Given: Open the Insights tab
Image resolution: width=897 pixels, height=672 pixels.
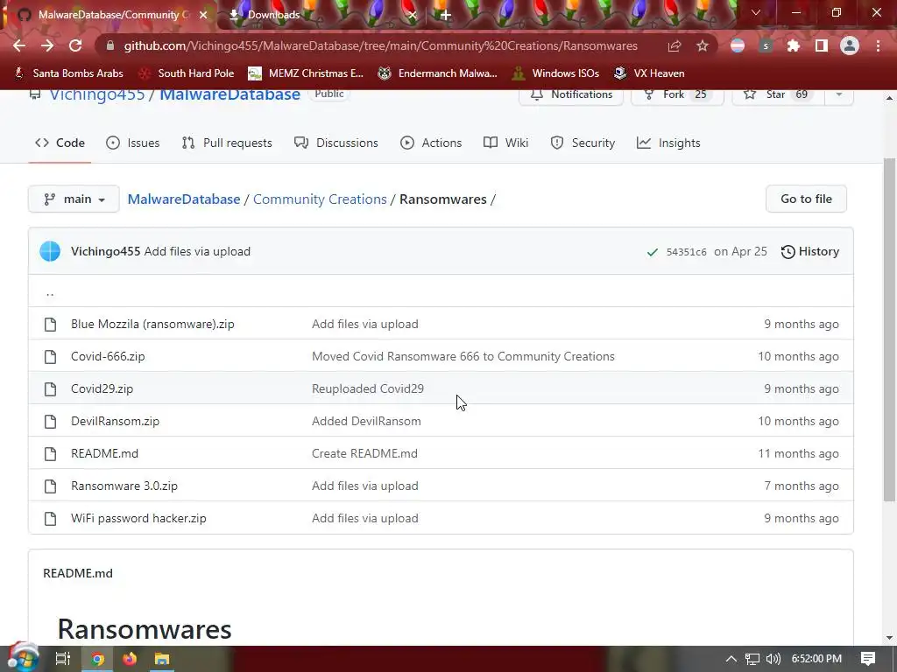Looking at the screenshot, I should [x=668, y=143].
